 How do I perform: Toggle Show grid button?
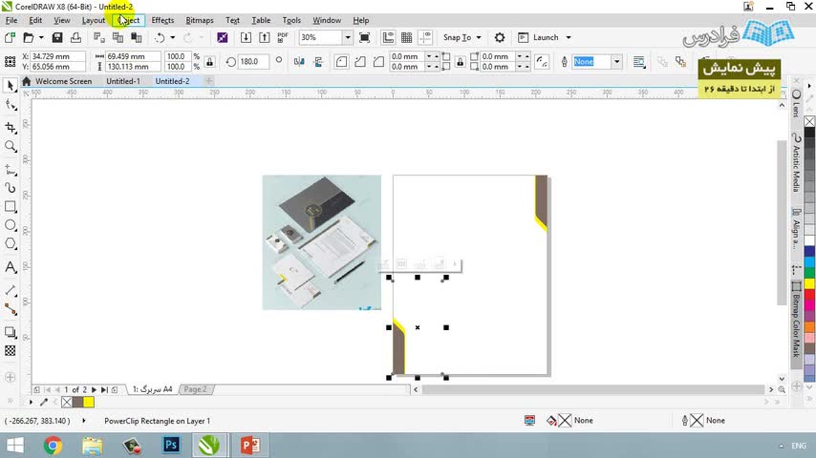click(x=407, y=37)
